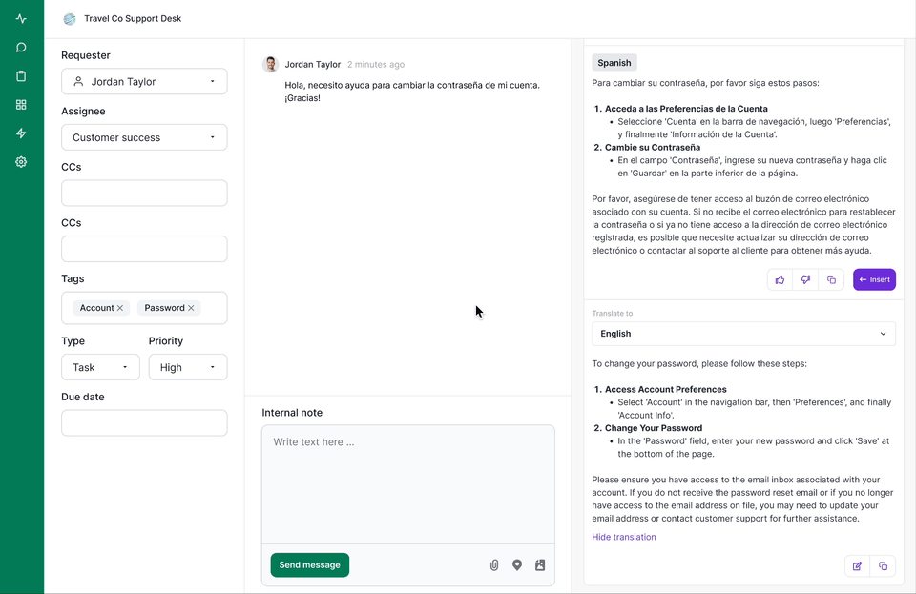Click Hide translation link
The width and height of the screenshot is (916, 594).
coord(623,536)
